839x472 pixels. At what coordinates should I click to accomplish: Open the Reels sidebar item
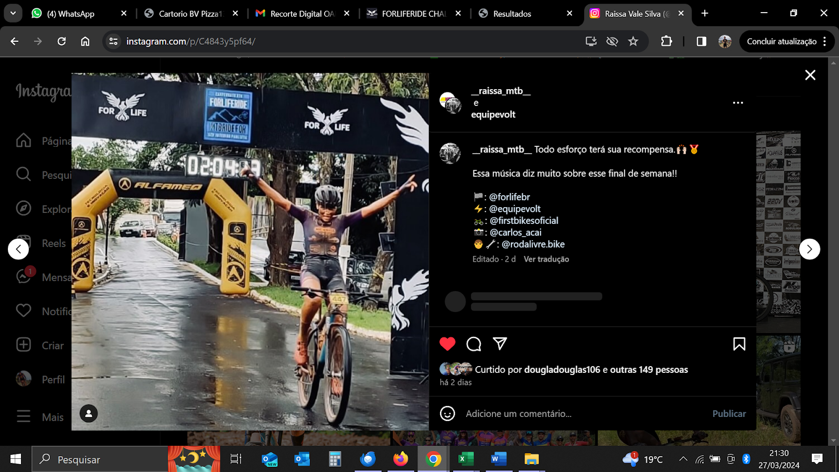42,243
